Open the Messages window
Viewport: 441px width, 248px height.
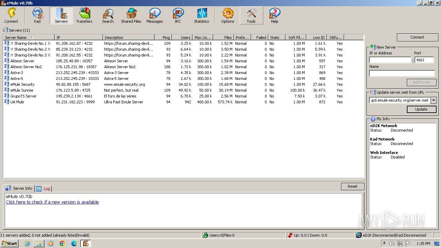pos(154,16)
